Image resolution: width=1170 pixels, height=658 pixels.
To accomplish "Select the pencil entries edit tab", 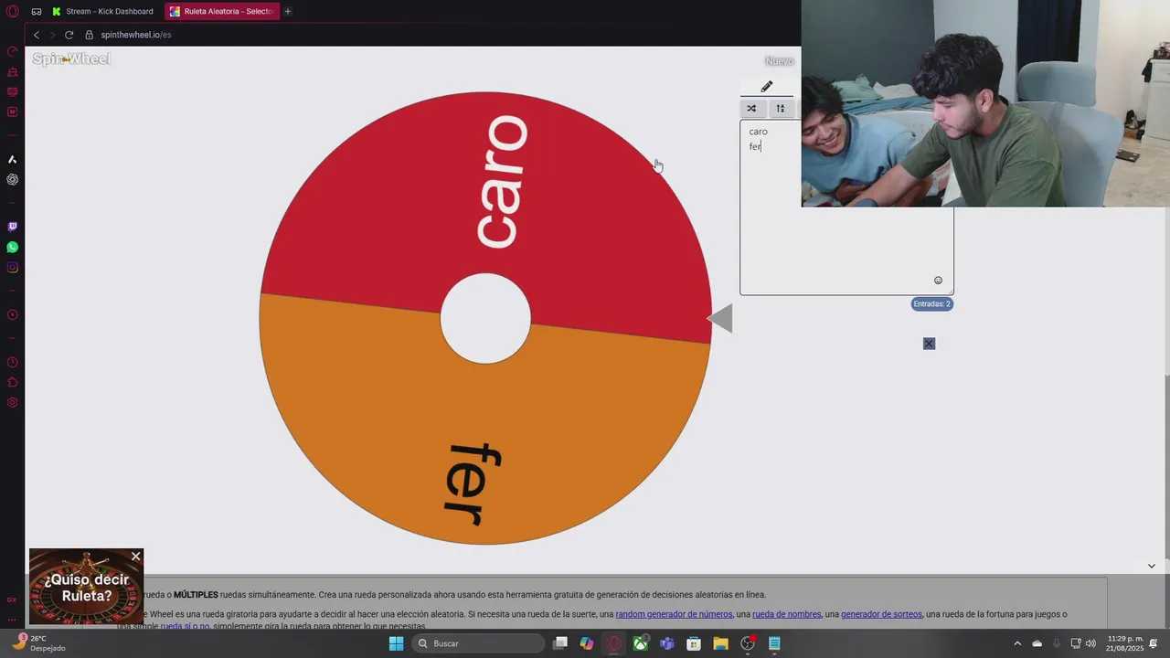I will (767, 87).
